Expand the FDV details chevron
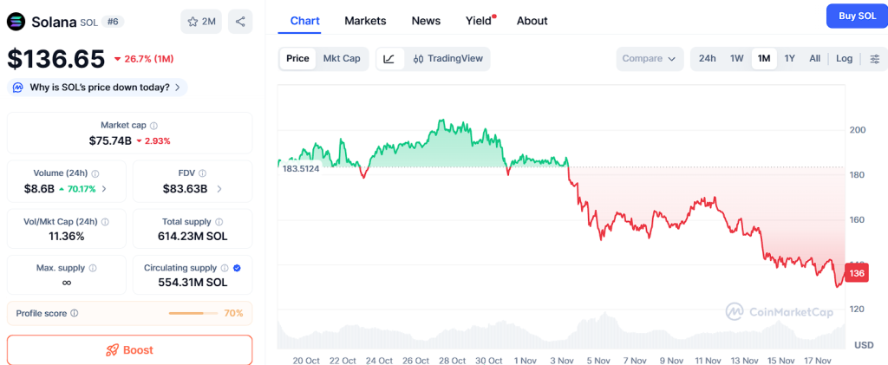This screenshot has height=365, width=888. 219,189
